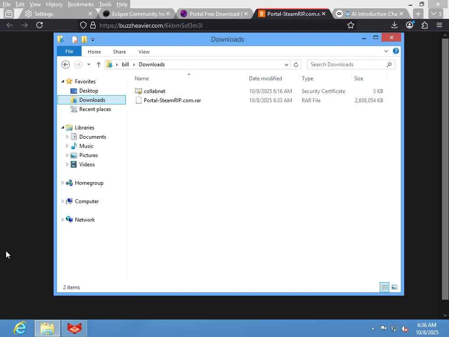Image resolution: width=449 pixels, height=337 pixels.
Task: Open Internet Explorer from taskbar
Action: [20, 328]
